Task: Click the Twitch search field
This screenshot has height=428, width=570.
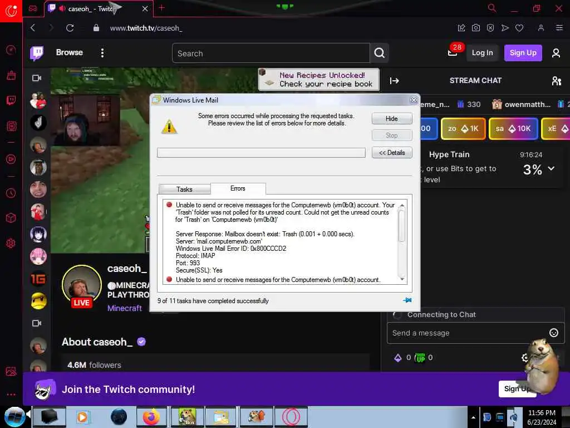Action: pos(271,53)
